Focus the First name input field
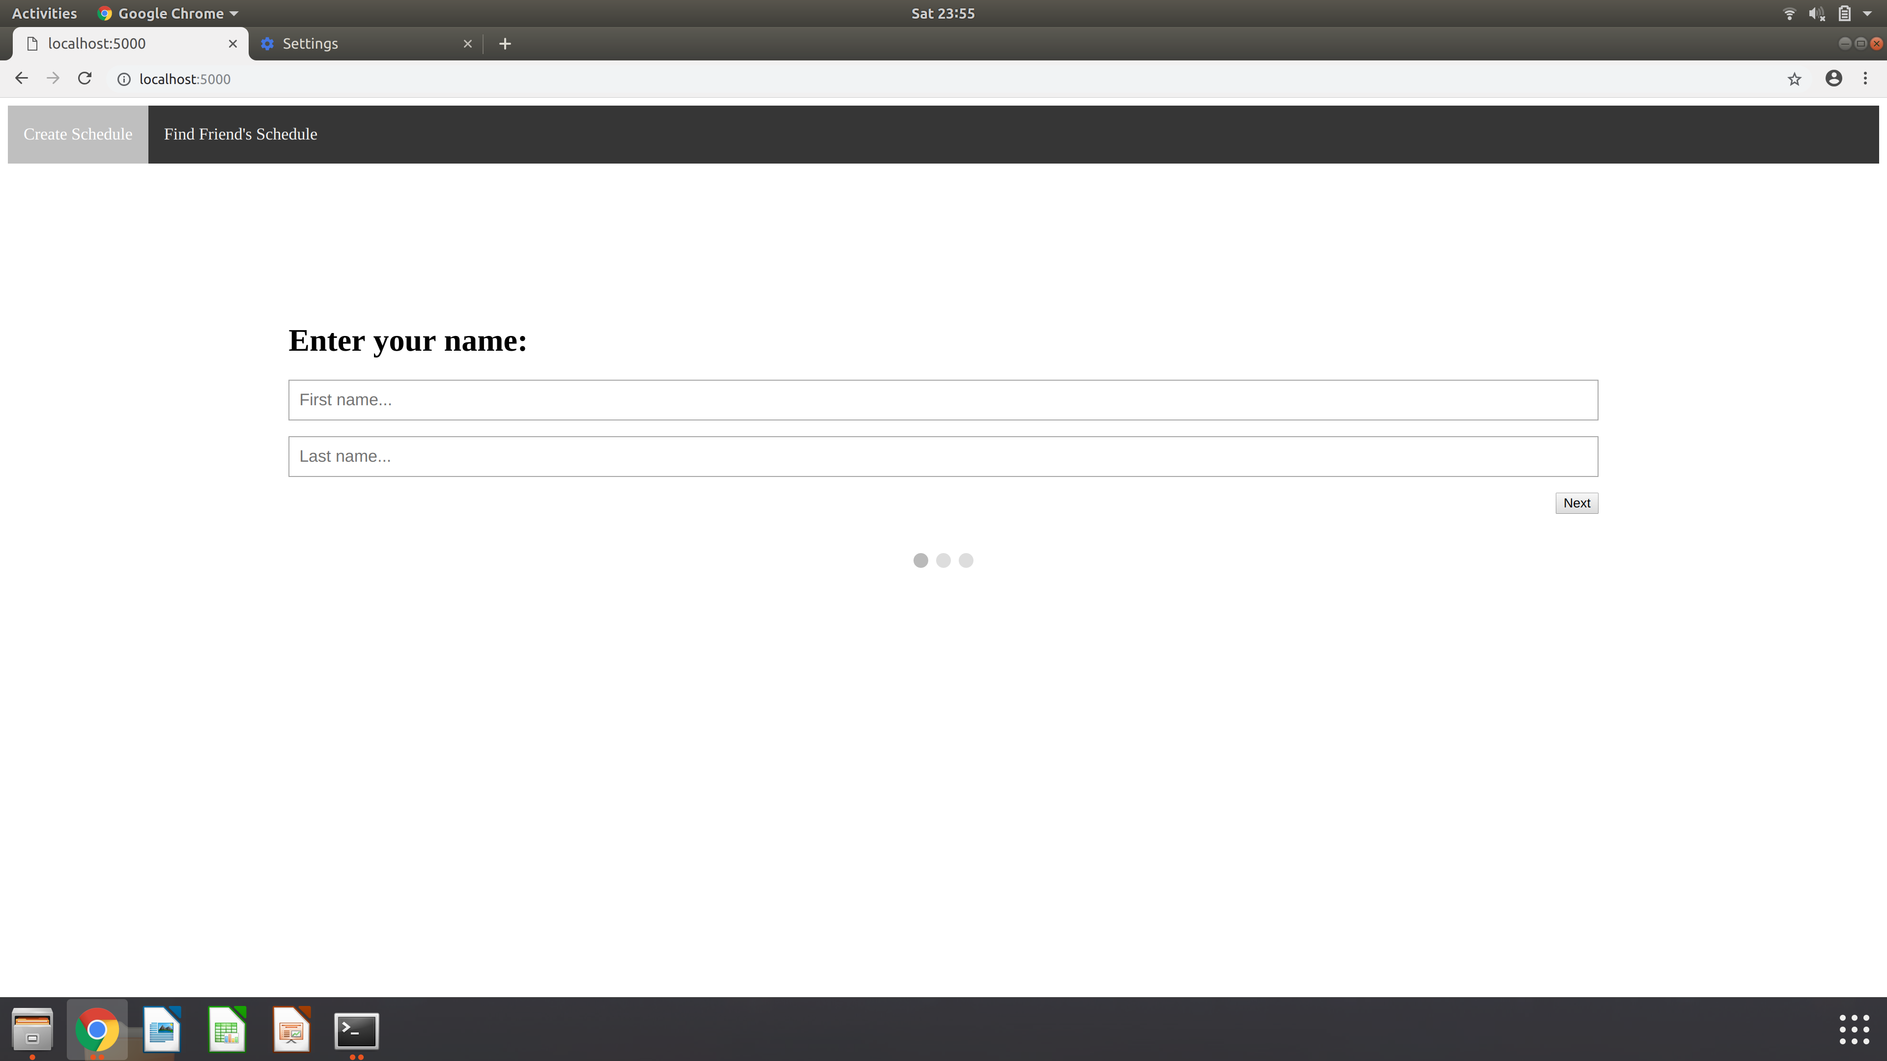This screenshot has width=1887, height=1061. [x=943, y=400]
